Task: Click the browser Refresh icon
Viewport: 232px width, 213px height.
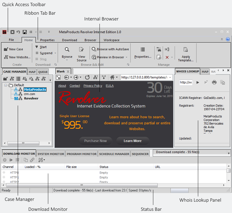Action: pyautogui.click(x=87, y=77)
